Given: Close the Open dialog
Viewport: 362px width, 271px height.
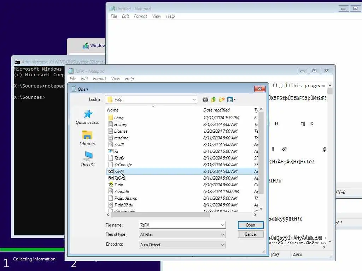Looking at the screenshot, I should coord(260,89).
